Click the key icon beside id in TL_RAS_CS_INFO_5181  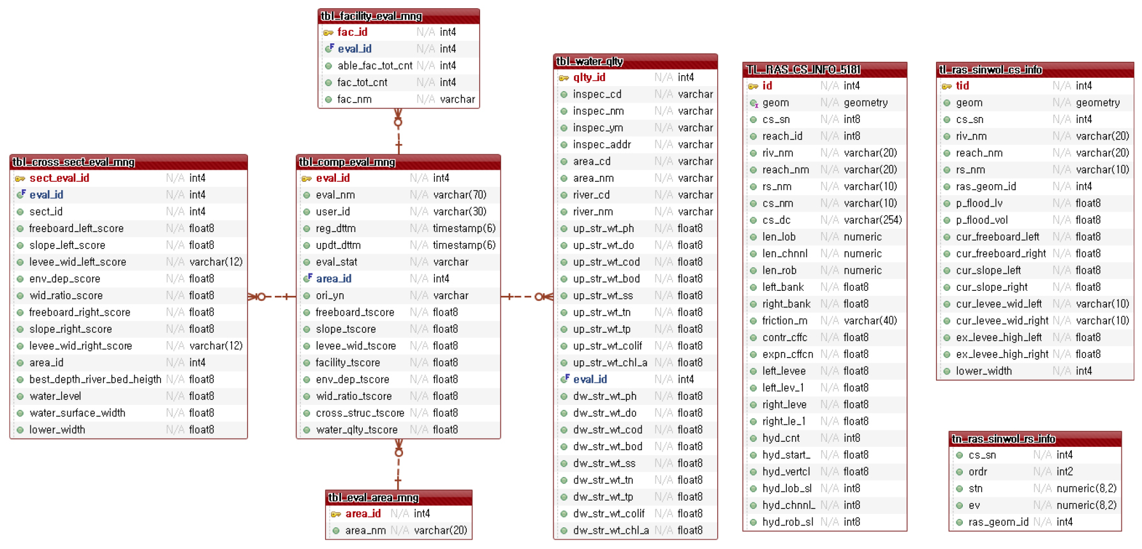click(753, 86)
